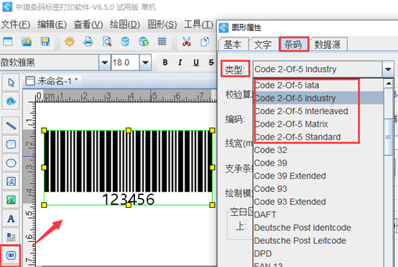The height and width of the screenshot is (267, 398).
Task: Switch to the 条码 tab
Action: point(293,45)
